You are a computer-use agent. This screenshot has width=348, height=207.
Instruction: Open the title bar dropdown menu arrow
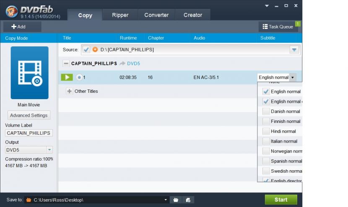click(267, 6)
